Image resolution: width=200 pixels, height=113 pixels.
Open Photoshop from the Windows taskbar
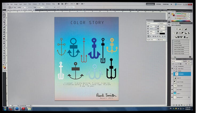click(17, 109)
